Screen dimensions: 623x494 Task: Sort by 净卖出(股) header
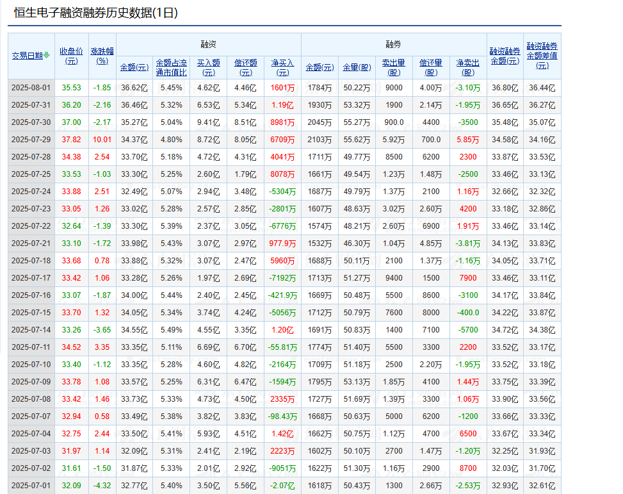click(x=468, y=68)
